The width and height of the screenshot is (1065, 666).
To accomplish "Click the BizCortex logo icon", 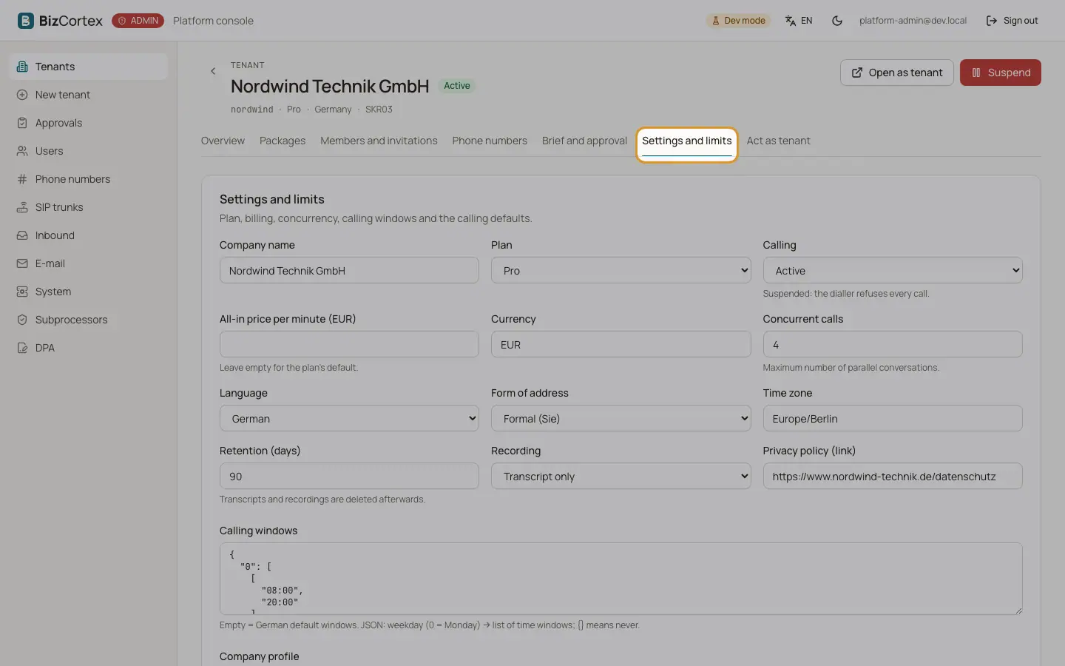I will point(26,21).
